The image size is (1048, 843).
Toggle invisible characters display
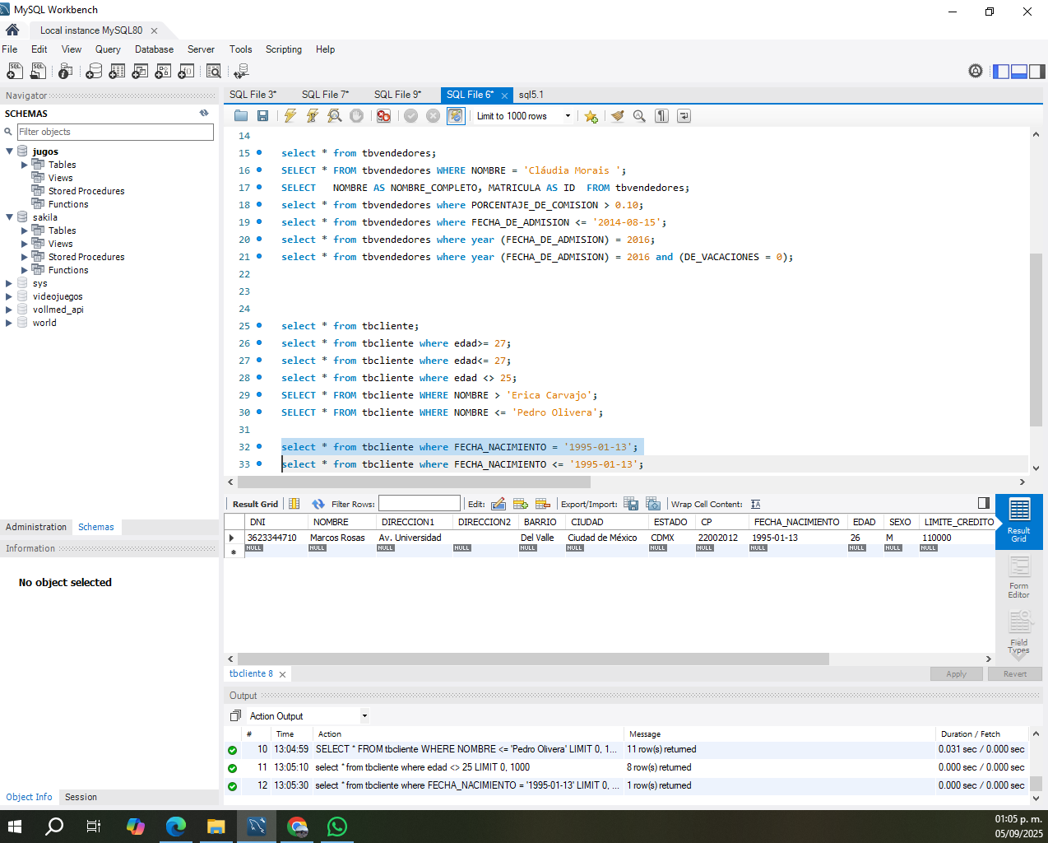(x=661, y=116)
